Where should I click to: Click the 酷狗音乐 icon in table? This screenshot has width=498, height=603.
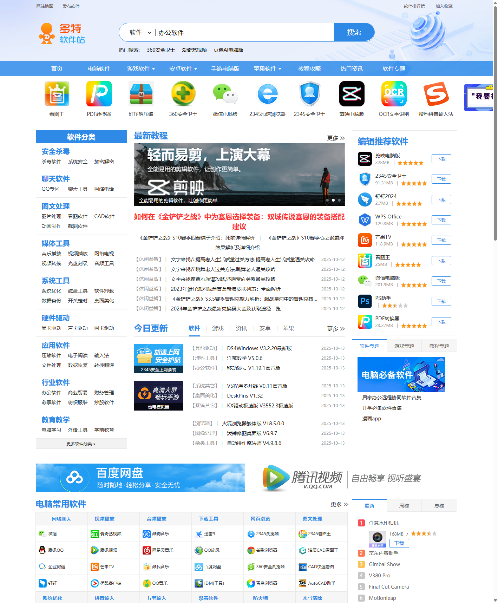pos(146,534)
